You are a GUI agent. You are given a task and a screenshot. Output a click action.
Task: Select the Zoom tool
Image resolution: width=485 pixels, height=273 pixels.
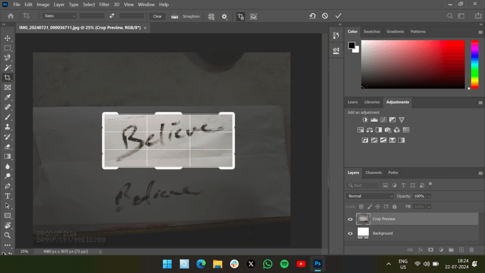(8, 235)
